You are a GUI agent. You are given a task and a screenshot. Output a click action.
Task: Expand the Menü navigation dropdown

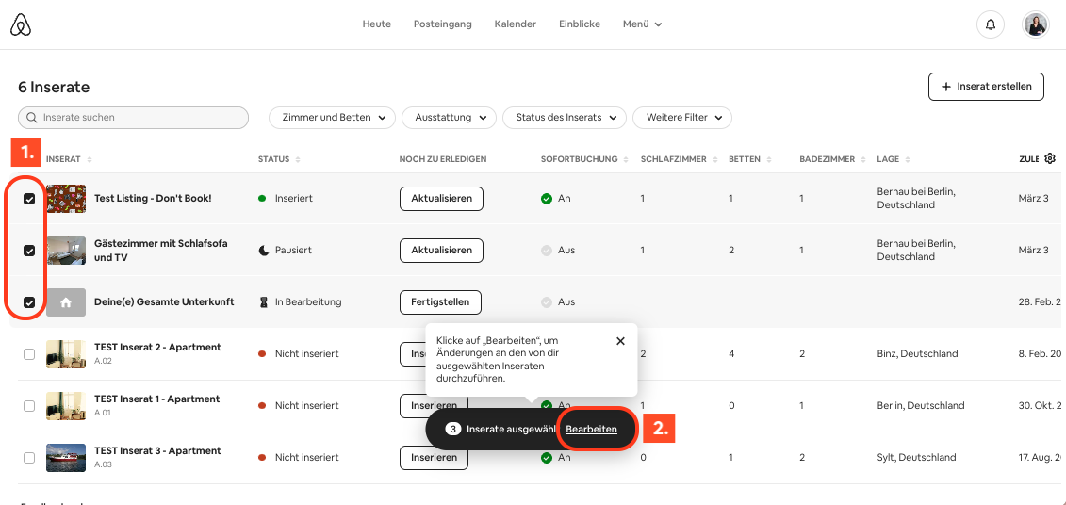click(643, 24)
